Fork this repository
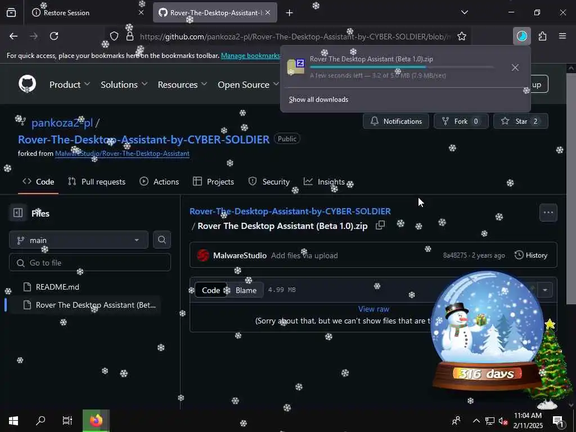 coord(461,121)
